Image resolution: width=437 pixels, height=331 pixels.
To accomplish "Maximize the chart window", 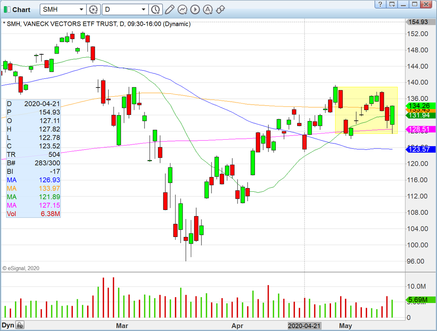I will coord(415,4).
